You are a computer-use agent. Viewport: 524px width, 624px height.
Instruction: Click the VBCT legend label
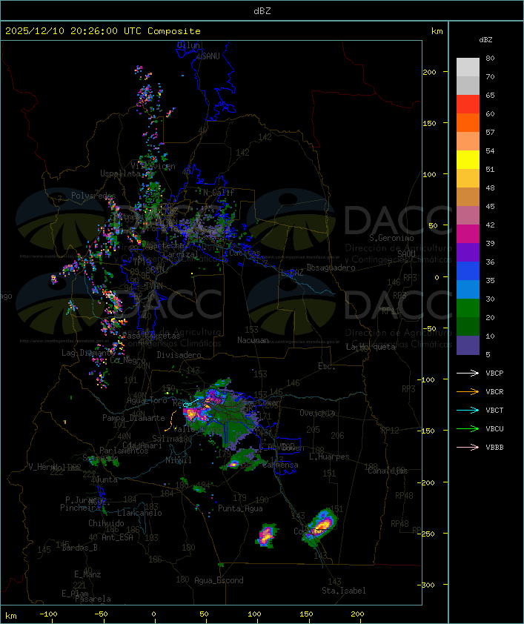[494, 410]
